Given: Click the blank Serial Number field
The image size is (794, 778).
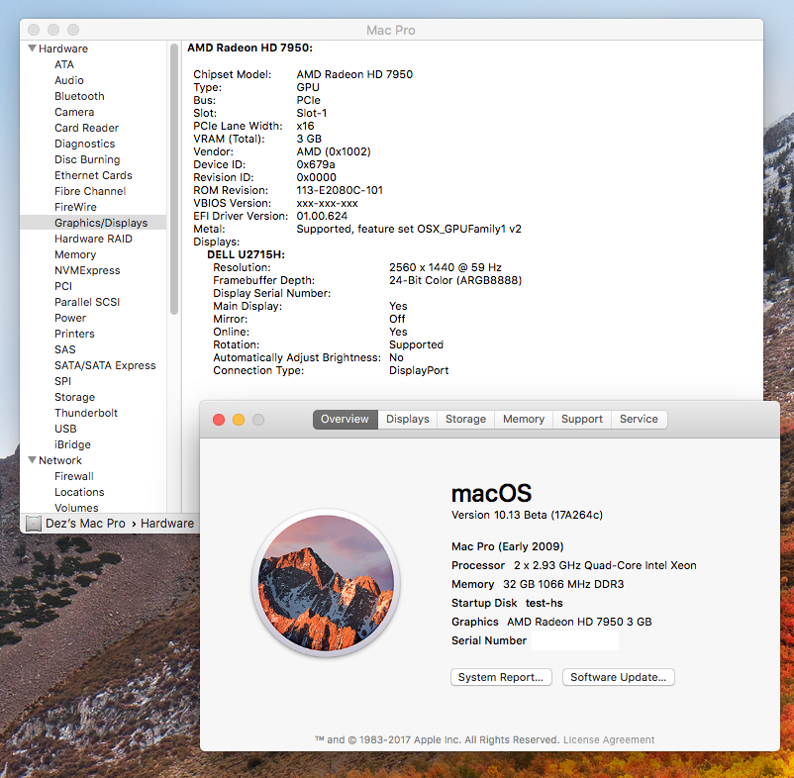Looking at the screenshot, I should (x=575, y=640).
